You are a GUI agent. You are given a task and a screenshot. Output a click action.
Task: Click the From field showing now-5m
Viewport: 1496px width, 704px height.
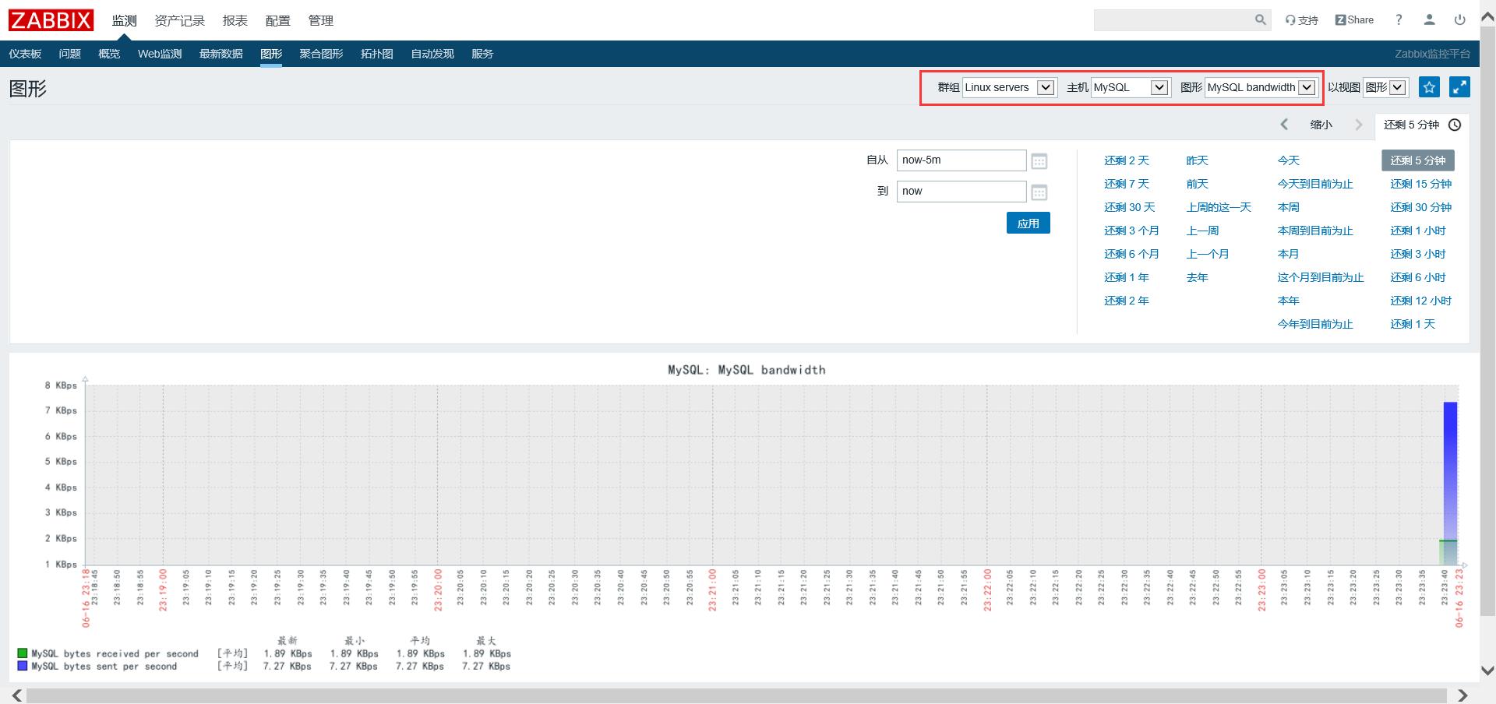pyautogui.click(x=961, y=160)
